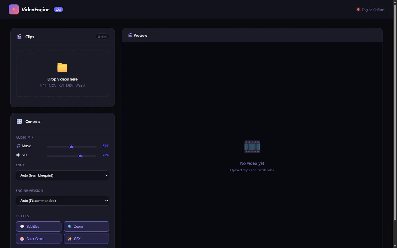Image resolution: width=397 pixels, height=248 pixels.
Task: Click the 70% SFX level value
Action: tap(106, 155)
